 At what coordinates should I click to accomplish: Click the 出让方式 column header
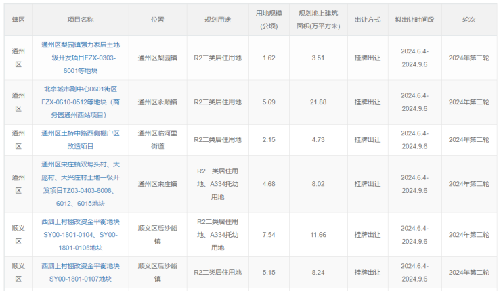point(366,20)
